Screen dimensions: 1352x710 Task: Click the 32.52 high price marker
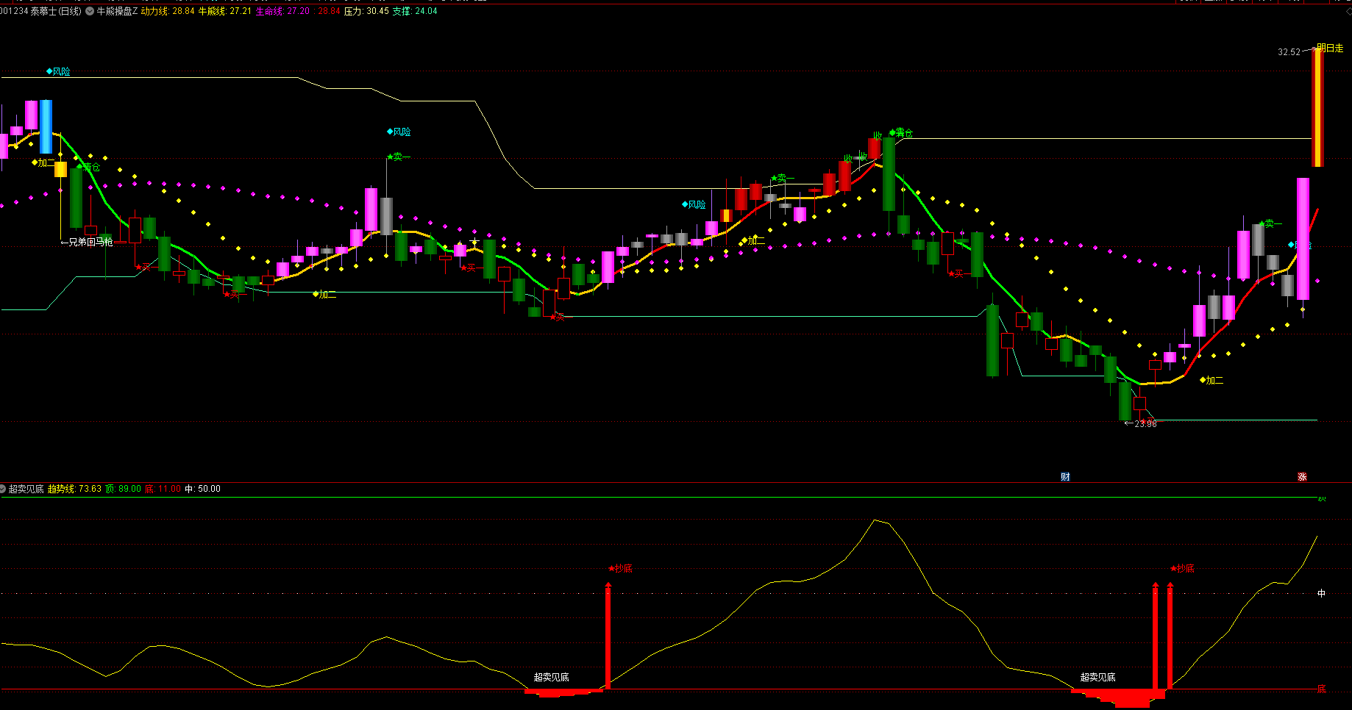click(1289, 52)
